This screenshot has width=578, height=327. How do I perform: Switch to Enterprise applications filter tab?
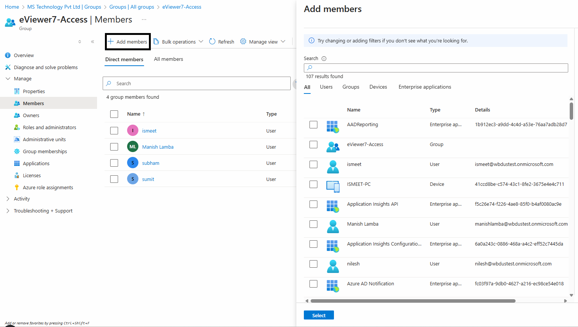425,87
